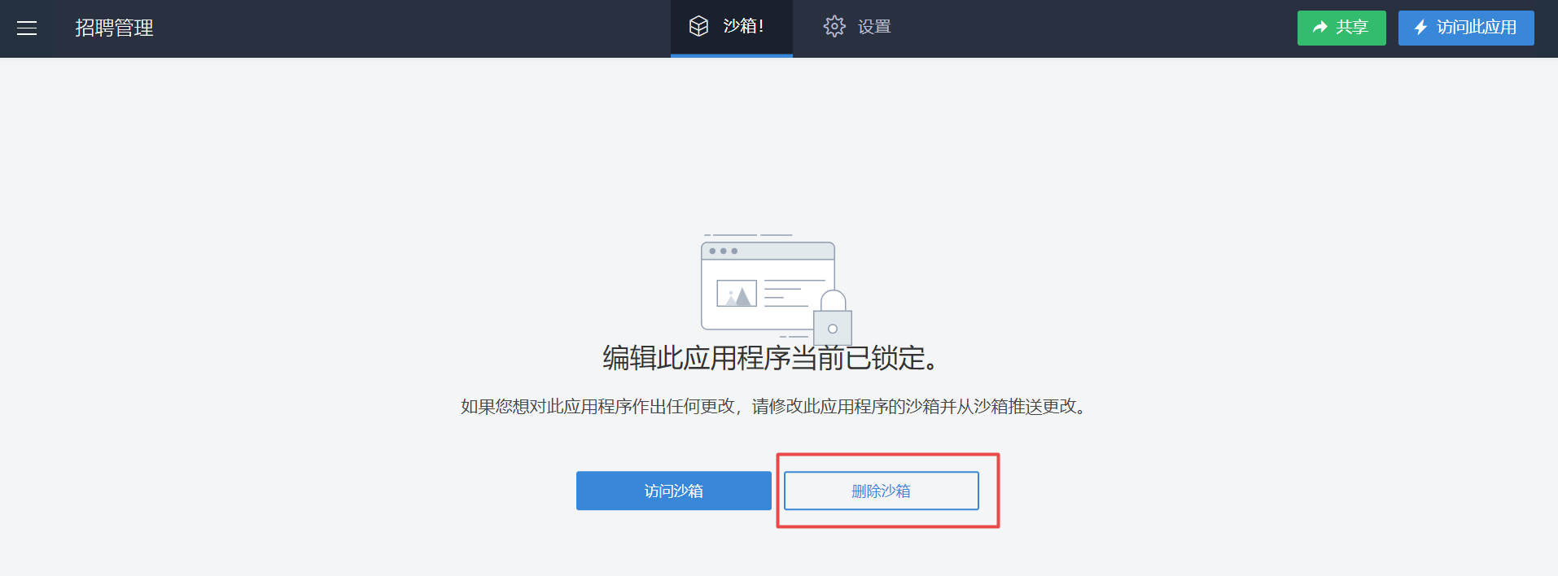Open the hamburger menu icon
Image resolution: width=1558 pixels, height=576 pixels.
point(27,28)
